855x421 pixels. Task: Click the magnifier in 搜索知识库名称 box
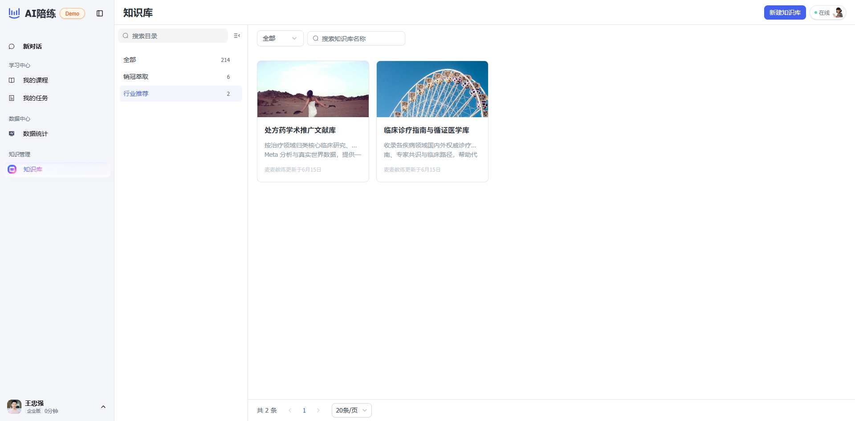pyautogui.click(x=316, y=38)
